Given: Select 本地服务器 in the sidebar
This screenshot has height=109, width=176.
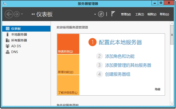Looking at the screenshot, I should coord(27,34).
